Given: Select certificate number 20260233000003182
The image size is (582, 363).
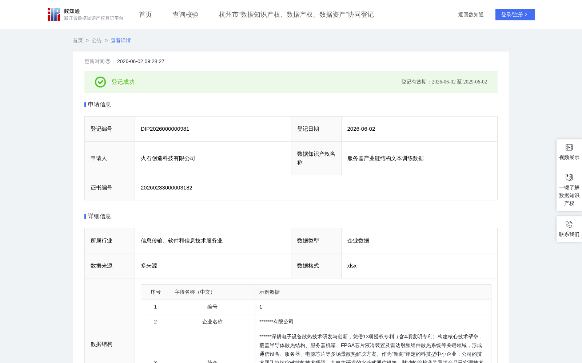Looking at the screenshot, I should (x=167, y=188).
